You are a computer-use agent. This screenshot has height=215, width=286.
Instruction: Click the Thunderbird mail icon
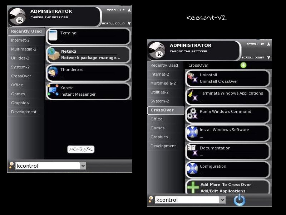[53, 72]
